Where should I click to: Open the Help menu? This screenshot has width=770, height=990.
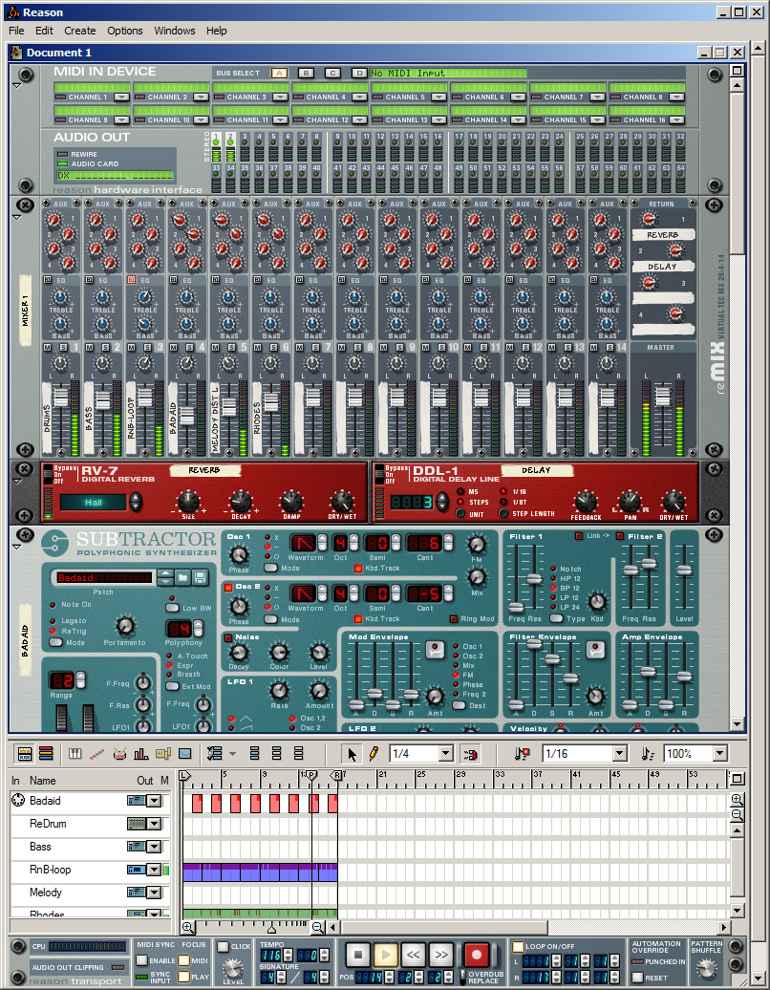tap(217, 31)
